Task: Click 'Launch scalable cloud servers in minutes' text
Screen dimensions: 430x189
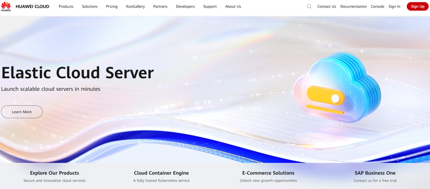Action: (51, 89)
